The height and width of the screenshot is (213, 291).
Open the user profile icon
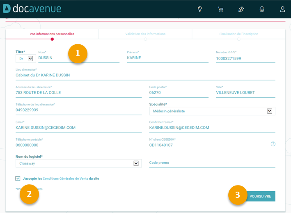282,9
